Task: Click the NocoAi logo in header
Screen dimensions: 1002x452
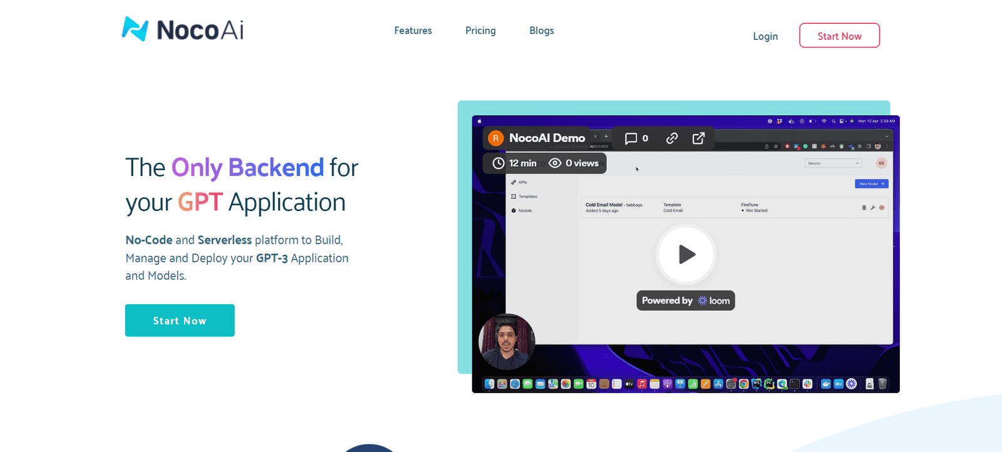Action: (x=182, y=29)
